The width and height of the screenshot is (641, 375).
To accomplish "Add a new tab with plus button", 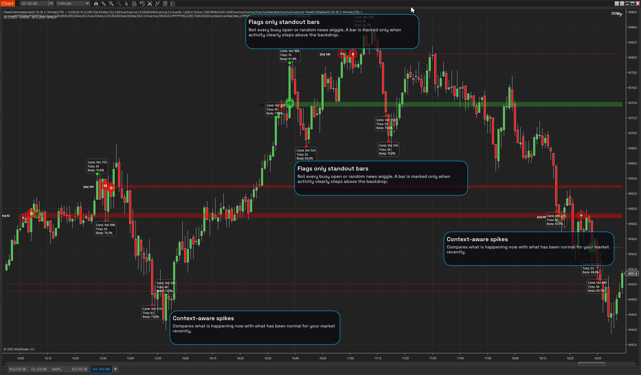I will pyautogui.click(x=115, y=369).
